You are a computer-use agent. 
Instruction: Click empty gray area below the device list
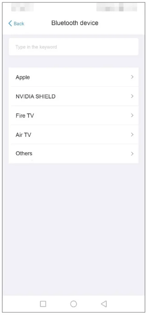click(74, 229)
